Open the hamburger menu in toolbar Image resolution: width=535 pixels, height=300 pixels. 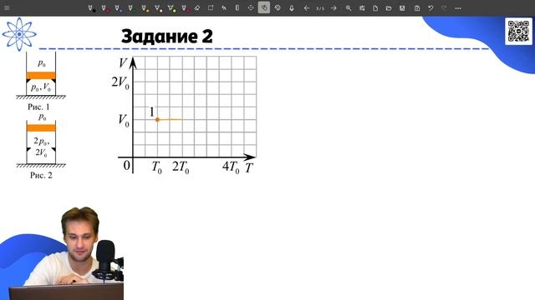7,7
